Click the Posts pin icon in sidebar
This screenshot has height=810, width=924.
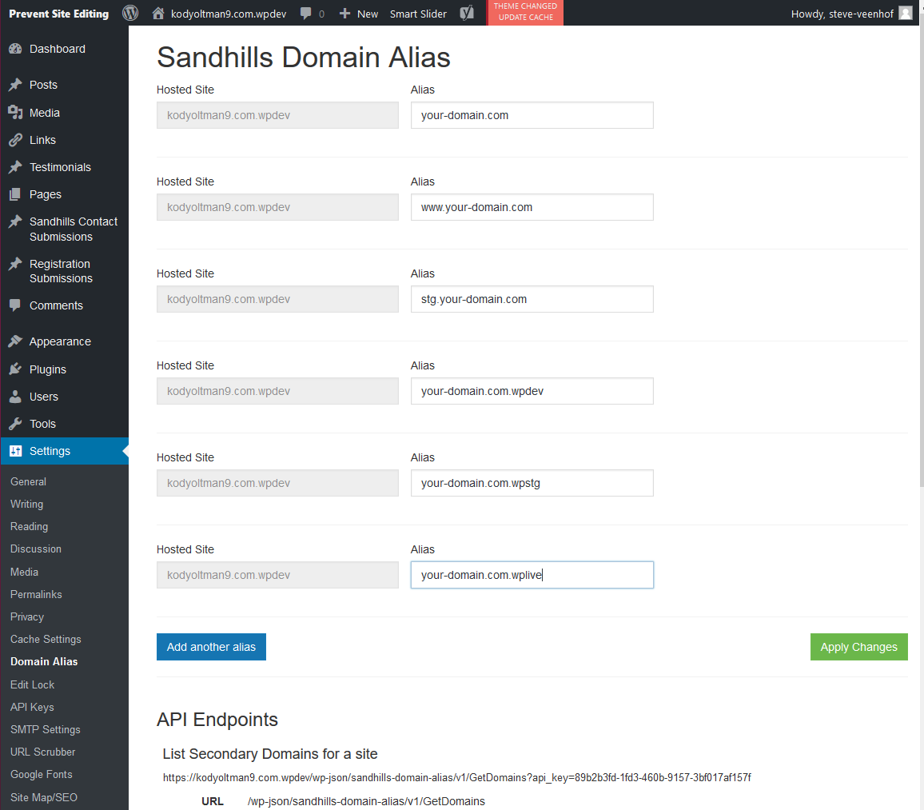15,85
